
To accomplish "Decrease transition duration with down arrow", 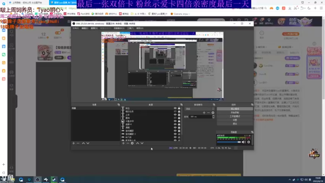I will tap(213, 118).
